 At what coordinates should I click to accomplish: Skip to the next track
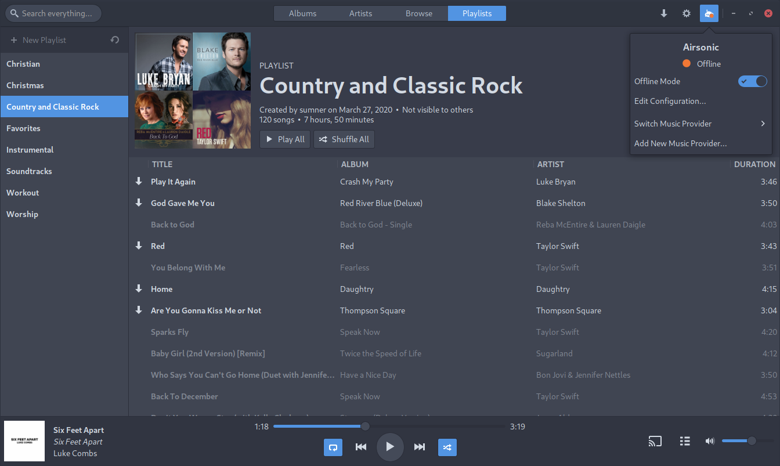[x=420, y=447]
